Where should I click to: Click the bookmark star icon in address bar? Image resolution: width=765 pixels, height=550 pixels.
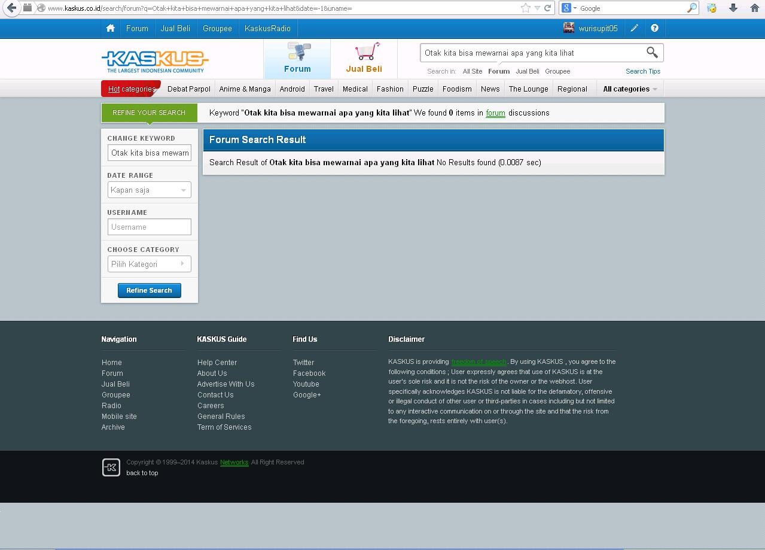[x=525, y=8]
